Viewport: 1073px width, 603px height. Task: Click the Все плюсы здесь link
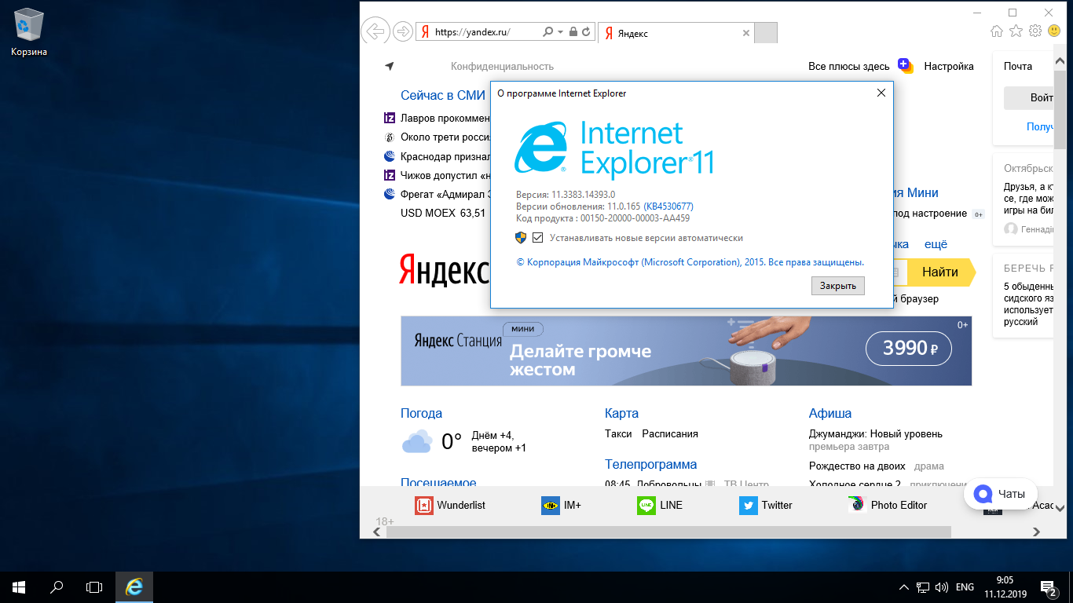click(x=848, y=67)
